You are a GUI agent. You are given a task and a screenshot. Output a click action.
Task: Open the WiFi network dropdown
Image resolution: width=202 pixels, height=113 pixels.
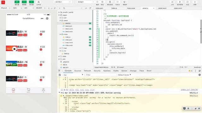coord(29,8)
